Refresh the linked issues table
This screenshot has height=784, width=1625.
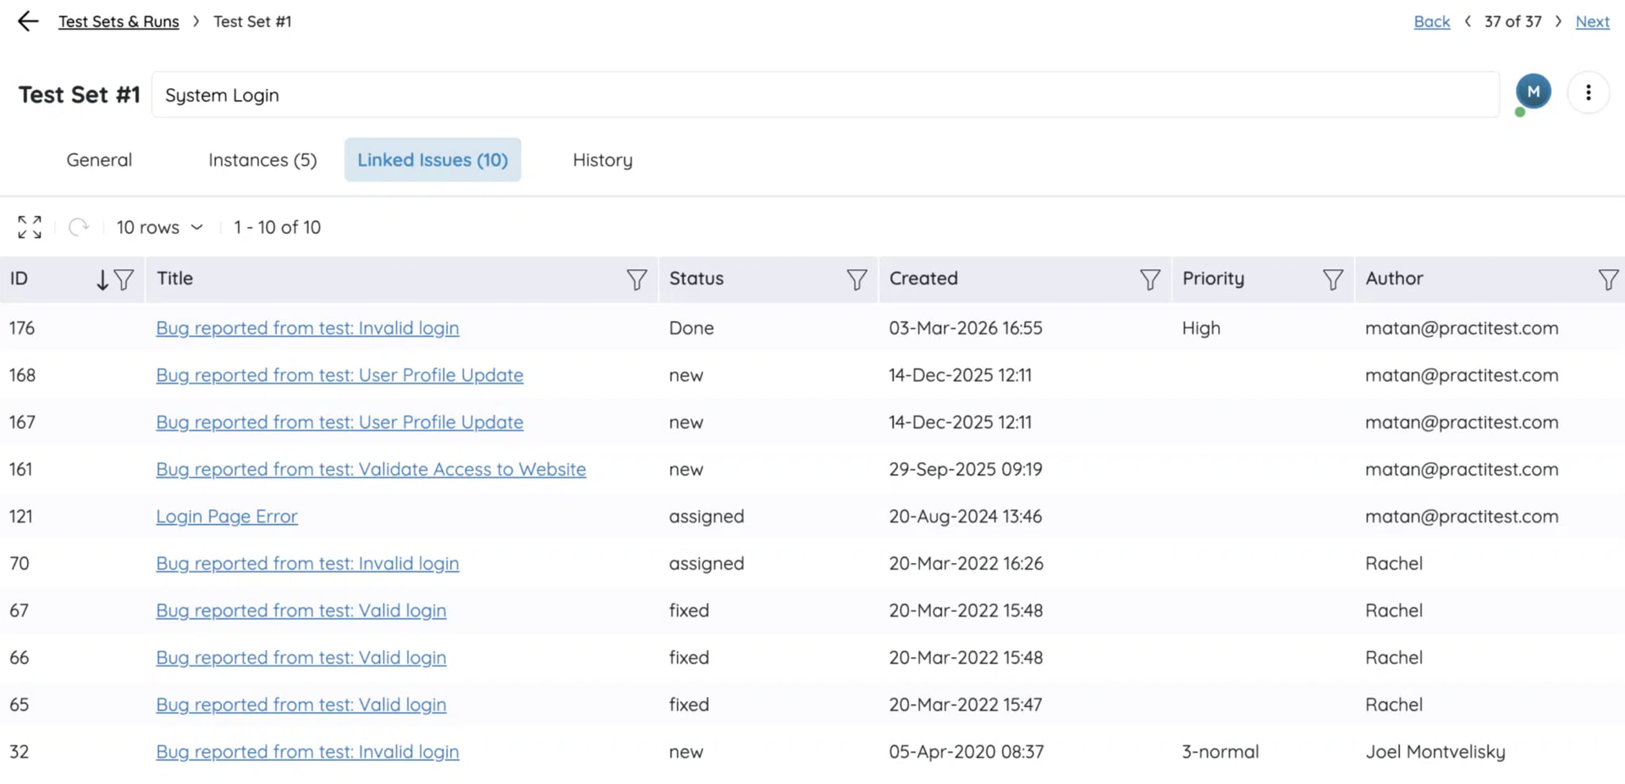(x=79, y=227)
